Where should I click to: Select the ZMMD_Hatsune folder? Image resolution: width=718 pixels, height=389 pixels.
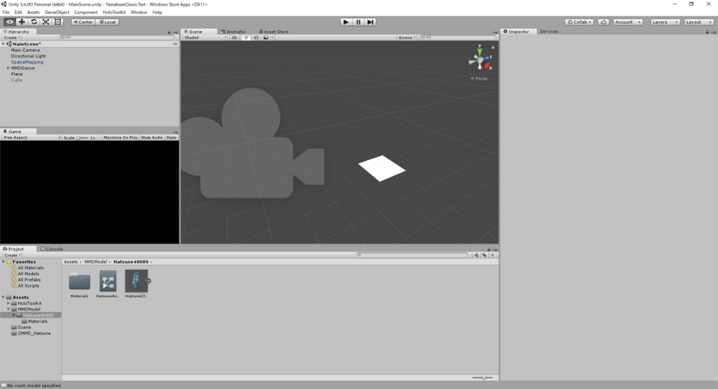pyautogui.click(x=34, y=334)
